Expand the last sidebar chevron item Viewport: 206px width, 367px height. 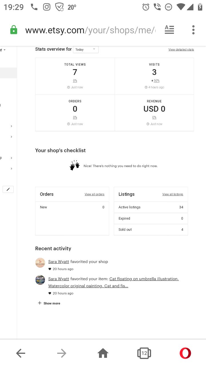[x=11, y=169]
